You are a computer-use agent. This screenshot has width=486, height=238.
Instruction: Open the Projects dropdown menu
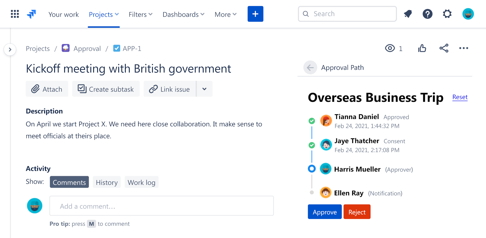[104, 14]
